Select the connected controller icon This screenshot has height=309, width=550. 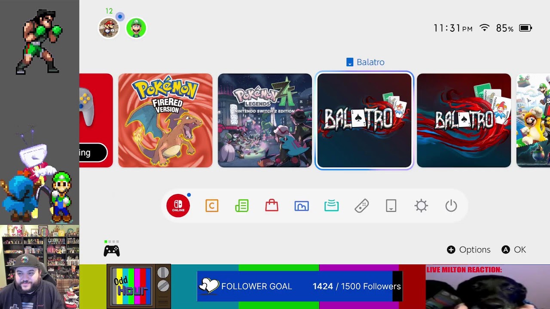[112, 251]
